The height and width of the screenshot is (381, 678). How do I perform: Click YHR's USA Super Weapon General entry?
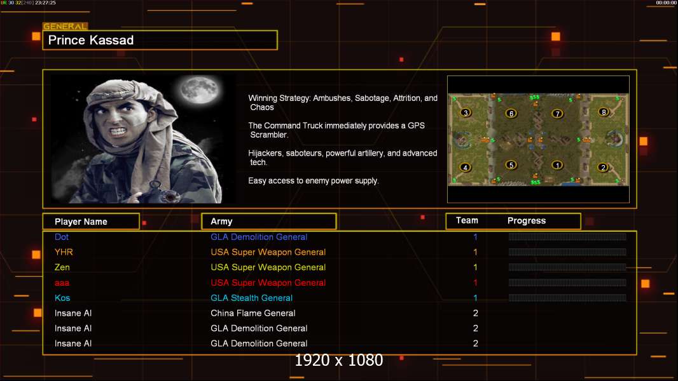(x=268, y=252)
